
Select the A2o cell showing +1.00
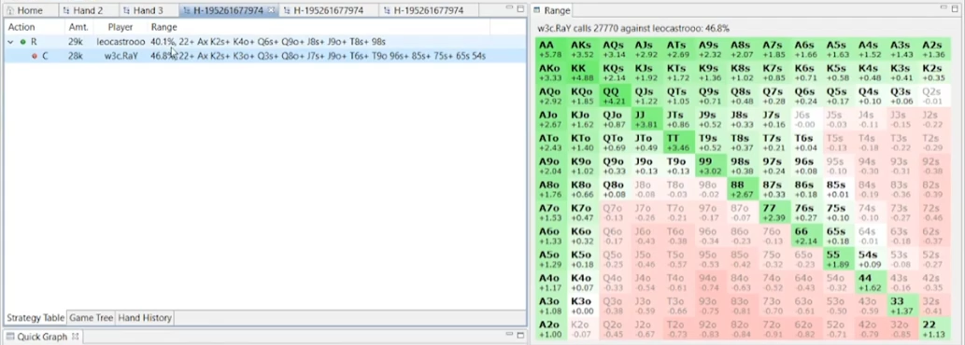click(551, 329)
